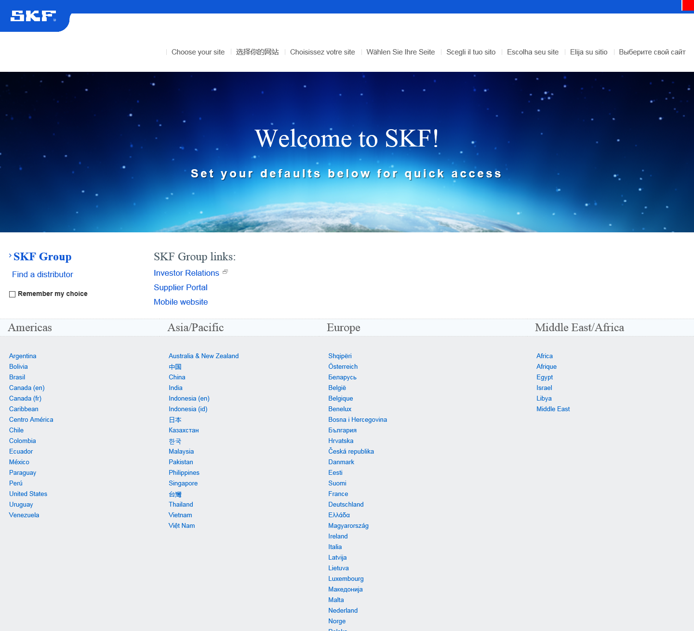Open the Italia site
694x631 pixels.
point(335,547)
